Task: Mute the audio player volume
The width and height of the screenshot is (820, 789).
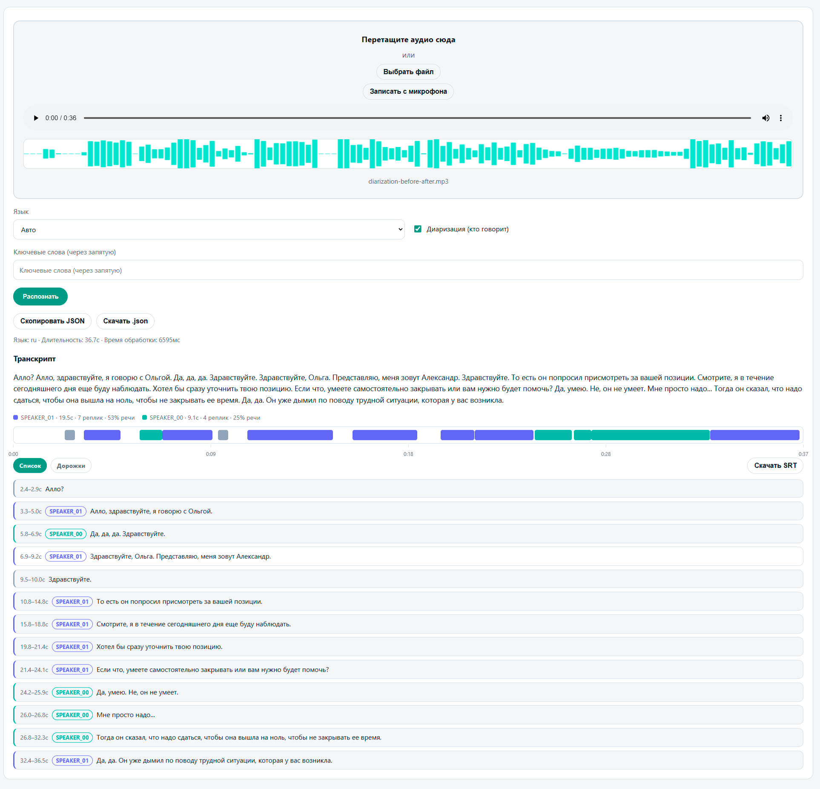Action: point(766,118)
